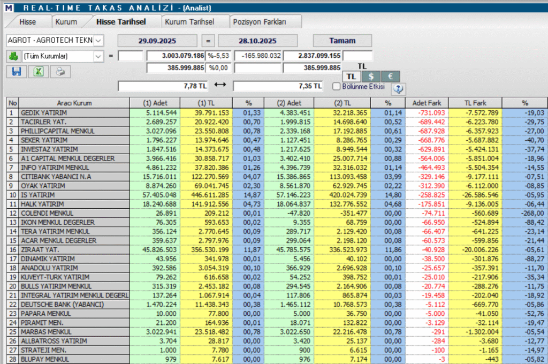The width and height of the screenshot is (548, 364).
Task: Switch to the Kurum Tarihsel tab
Action: click(x=189, y=22)
